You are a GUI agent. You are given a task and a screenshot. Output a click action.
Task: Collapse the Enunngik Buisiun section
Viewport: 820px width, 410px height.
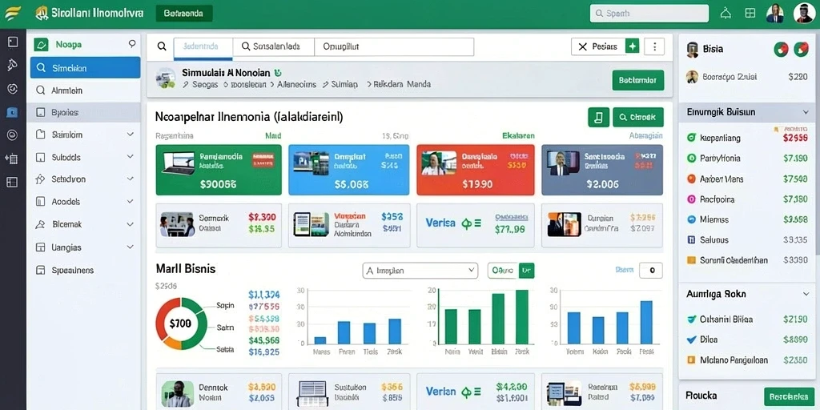coord(805,112)
